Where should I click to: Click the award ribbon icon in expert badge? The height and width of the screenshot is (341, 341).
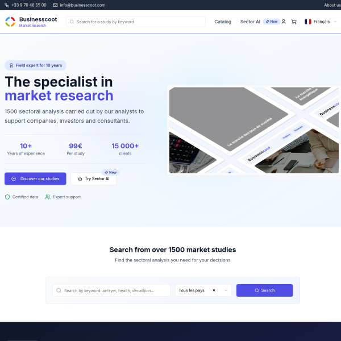coord(11,65)
